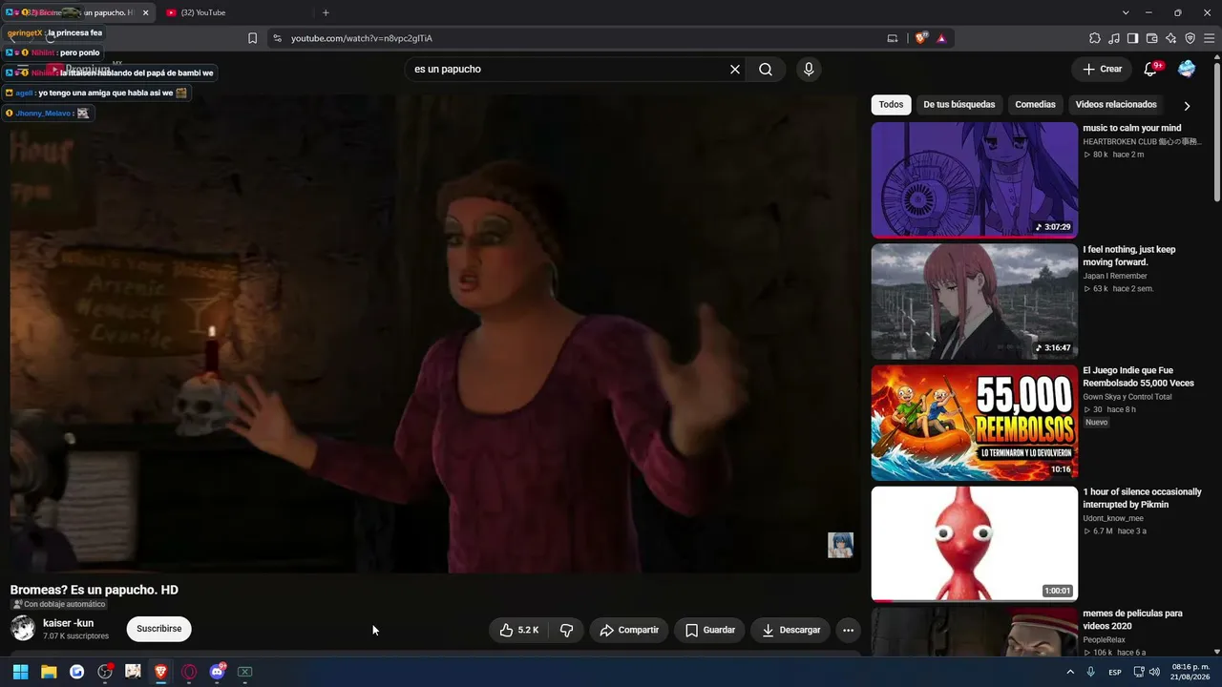Like the video with thumbs up
Screen dimensions: 1222x687
click(519, 630)
